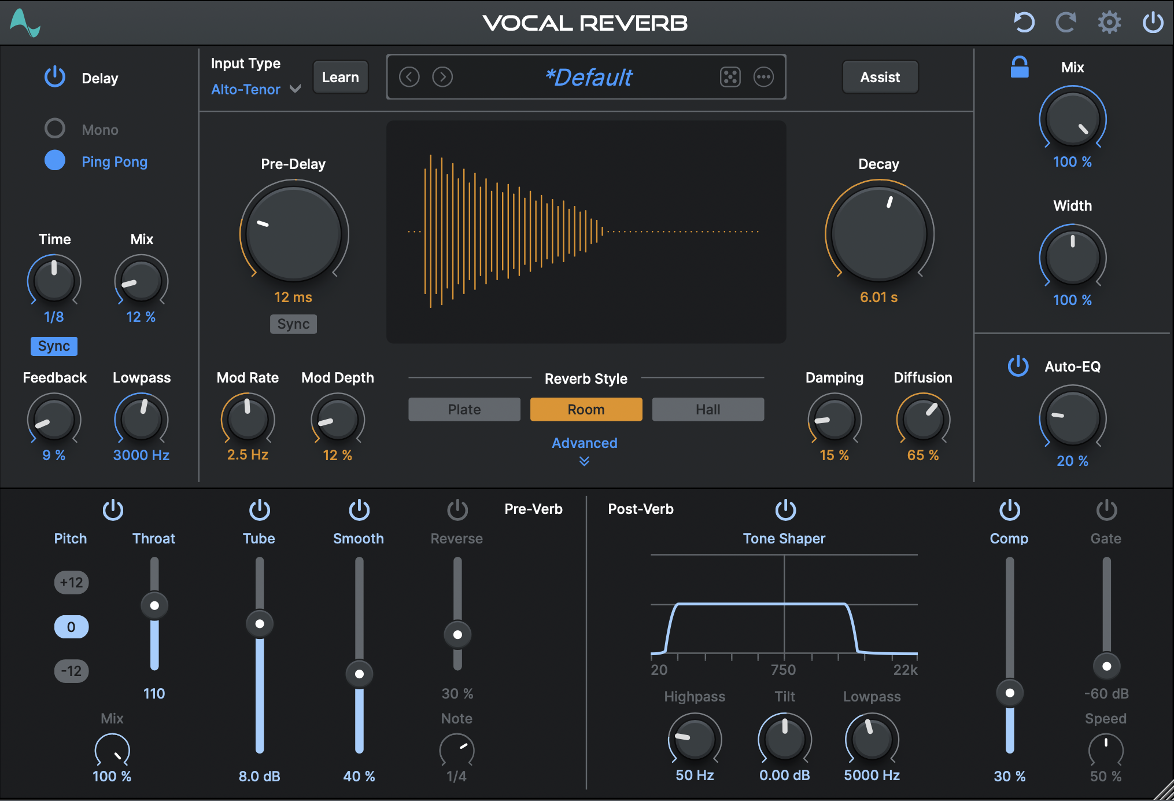Click the redo icon in the top bar
Image resolution: width=1174 pixels, height=801 pixels.
click(1066, 23)
